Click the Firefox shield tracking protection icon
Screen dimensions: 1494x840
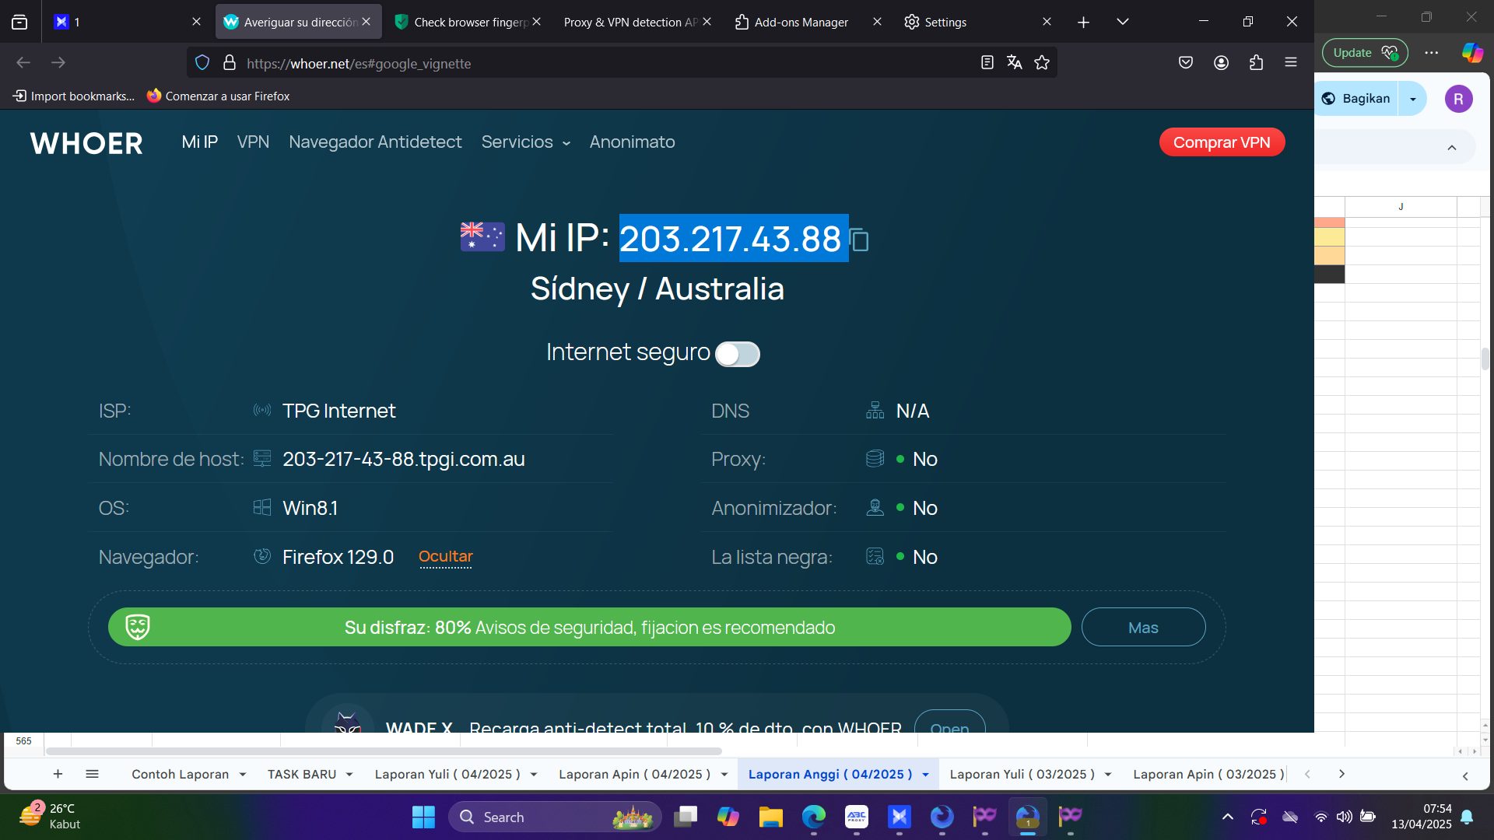coord(202,63)
